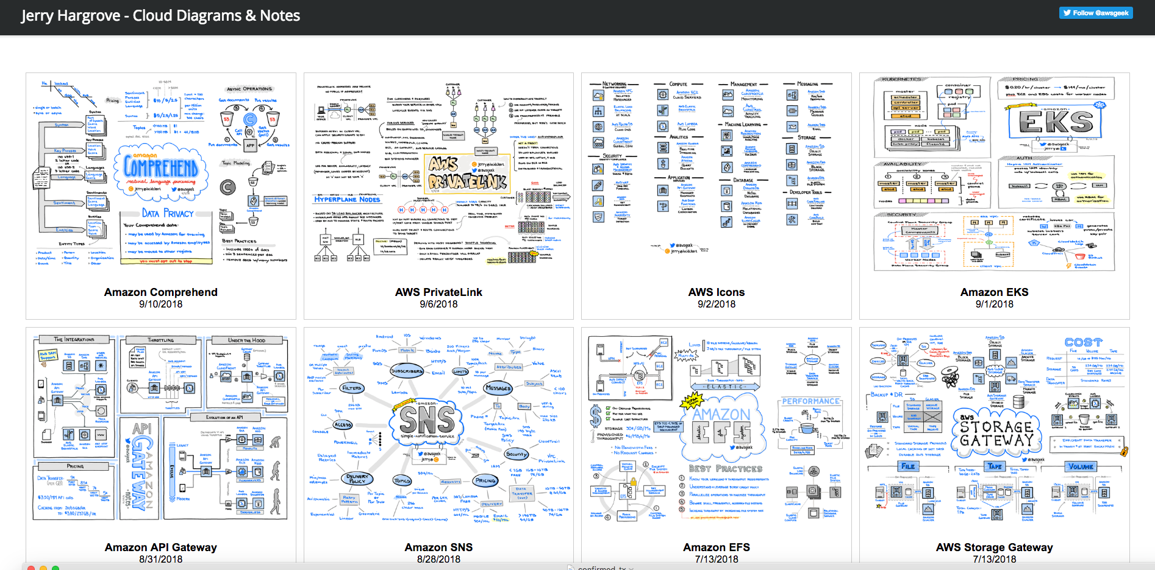Viewport: 1155px width, 570px height.
Task: Click the Amazon EFS title link
Action: coord(717,547)
